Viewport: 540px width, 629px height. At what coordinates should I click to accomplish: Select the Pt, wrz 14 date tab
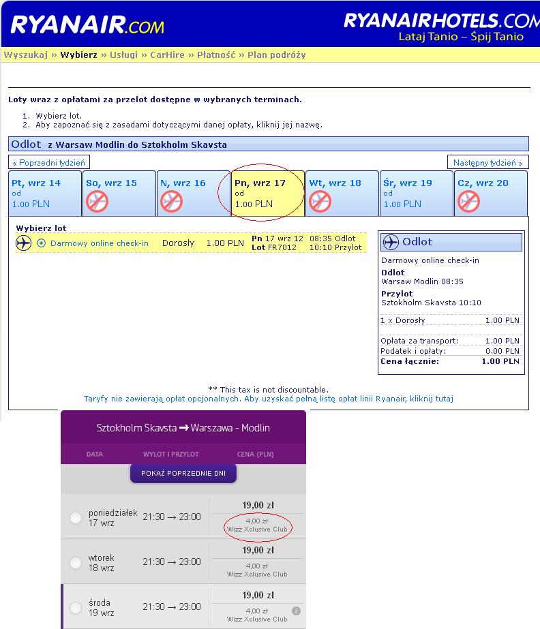pyautogui.click(x=45, y=194)
